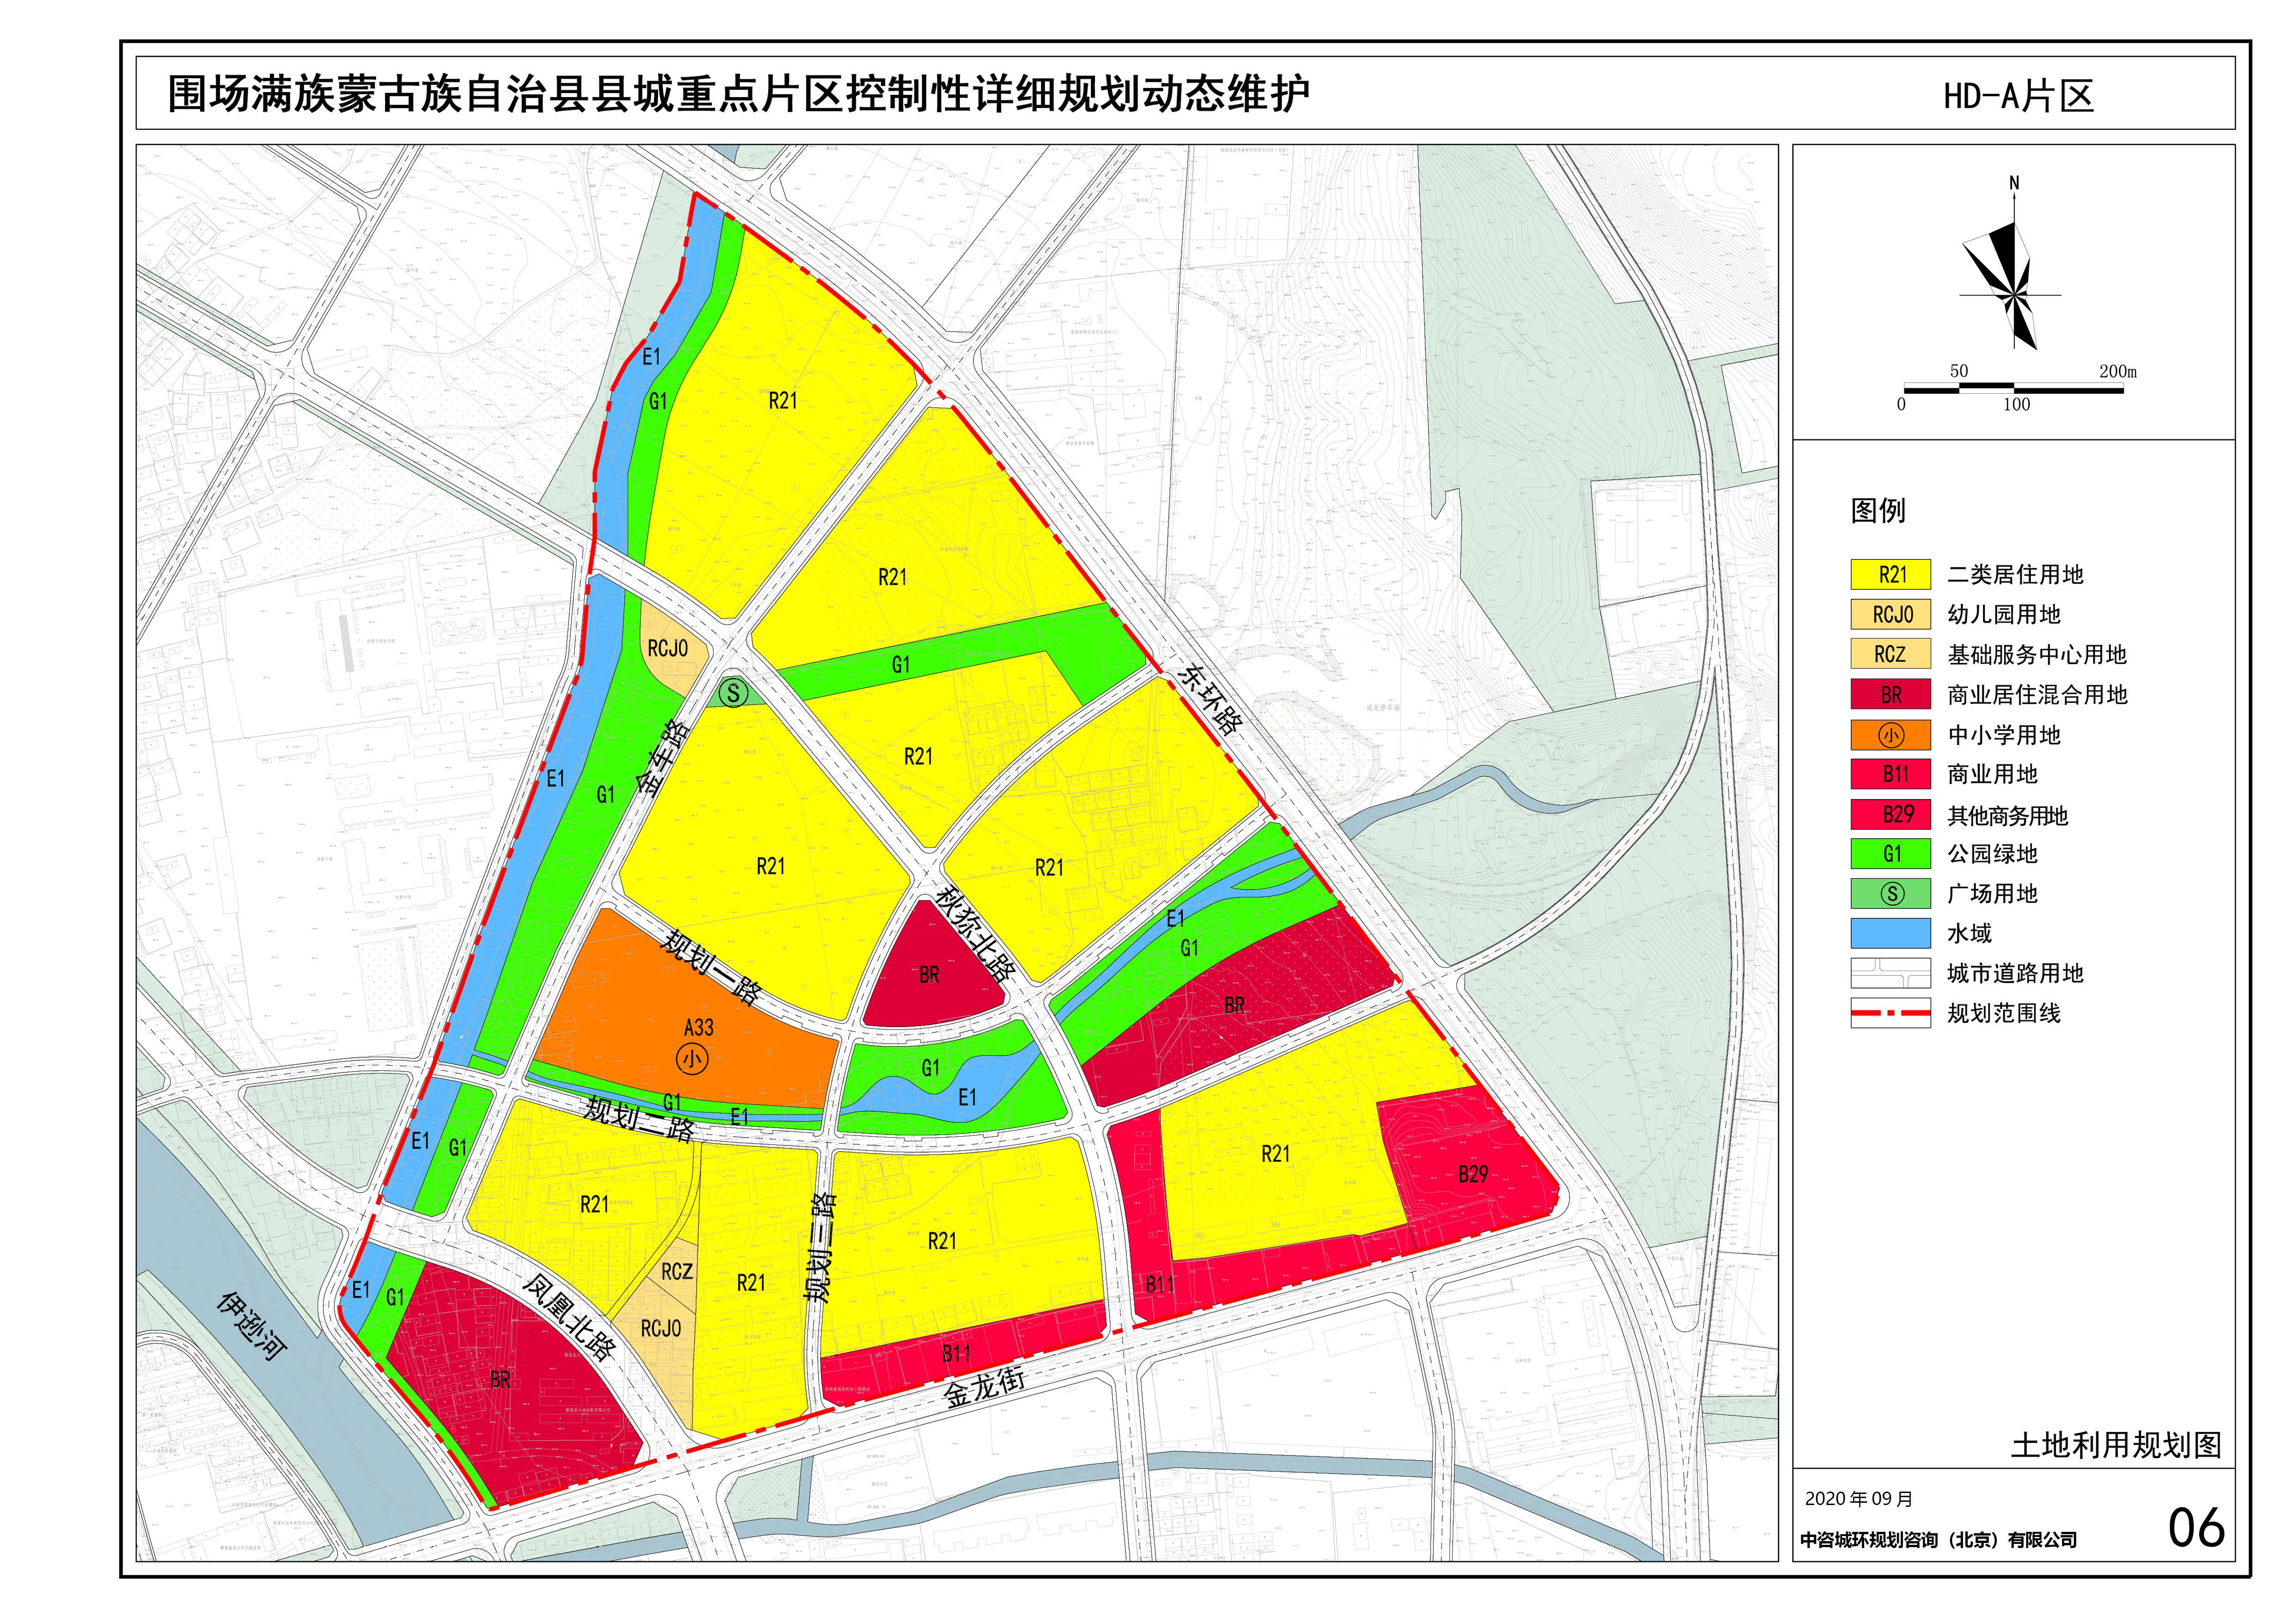Click the BR label beside 秋猕北路
Viewport: 2296px width, 1623px height.
click(929, 975)
